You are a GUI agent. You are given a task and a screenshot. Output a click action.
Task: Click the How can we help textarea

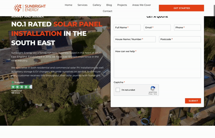pyautogui.click(x=157, y=63)
